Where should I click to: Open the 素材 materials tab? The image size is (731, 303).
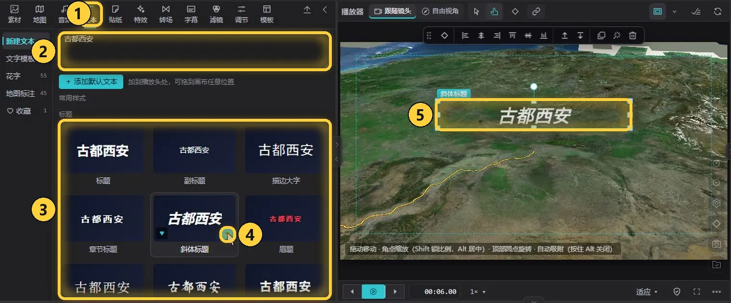tap(14, 14)
